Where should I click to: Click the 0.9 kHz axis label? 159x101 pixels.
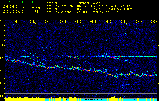[x=2, y=58]
